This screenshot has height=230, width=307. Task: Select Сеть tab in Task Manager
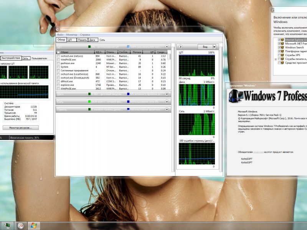(x=26, y=58)
